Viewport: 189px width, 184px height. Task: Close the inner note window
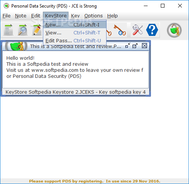point(145,46)
